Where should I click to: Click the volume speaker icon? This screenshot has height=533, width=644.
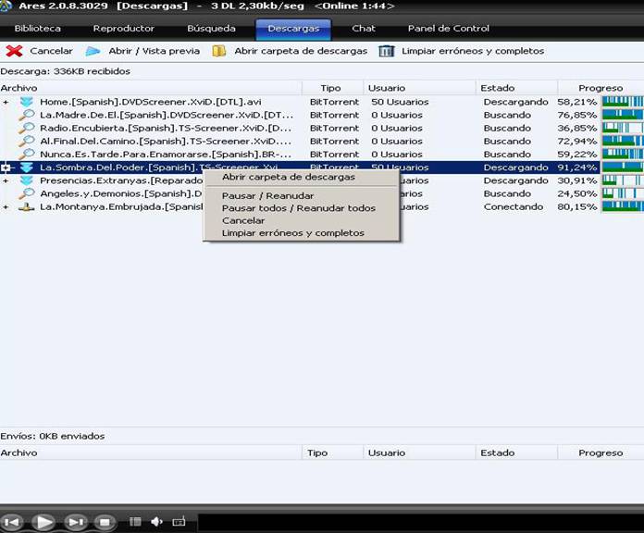click(x=157, y=522)
